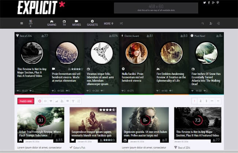The height and width of the screenshot is (153, 238).
Task: Click the Paged Grid button
Action: point(26,101)
